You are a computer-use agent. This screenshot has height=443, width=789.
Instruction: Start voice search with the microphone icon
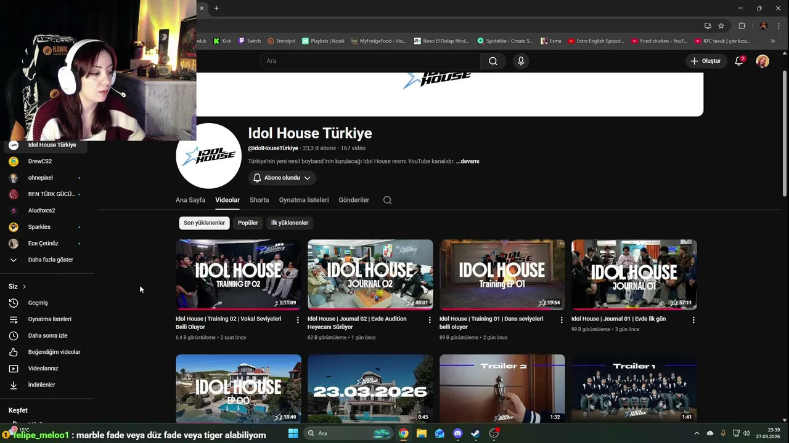click(521, 61)
